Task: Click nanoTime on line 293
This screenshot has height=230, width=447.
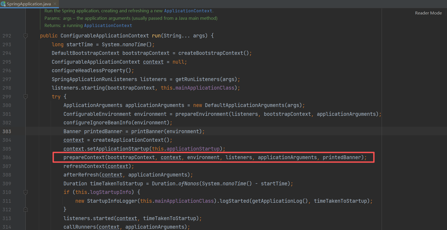Action: (134, 44)
